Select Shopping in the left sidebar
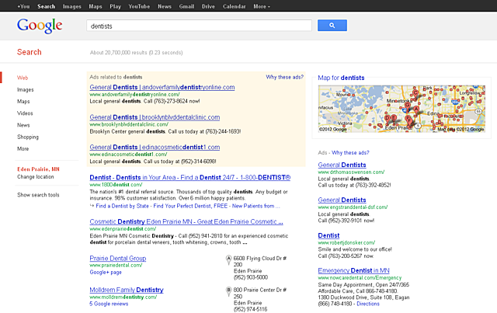Image resolution: width=497 pixels, height=313 pixels. (28, 137)
